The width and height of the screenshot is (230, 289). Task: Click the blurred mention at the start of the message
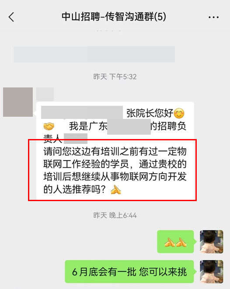pyautogui.click(x=82, y=112)
